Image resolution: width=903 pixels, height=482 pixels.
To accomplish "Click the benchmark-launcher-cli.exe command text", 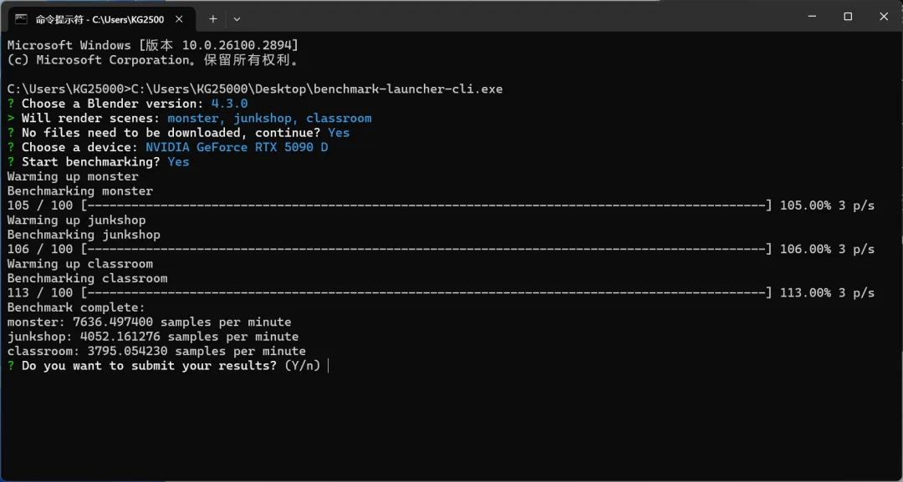I will pyautogui.click(x=408, y=89).
